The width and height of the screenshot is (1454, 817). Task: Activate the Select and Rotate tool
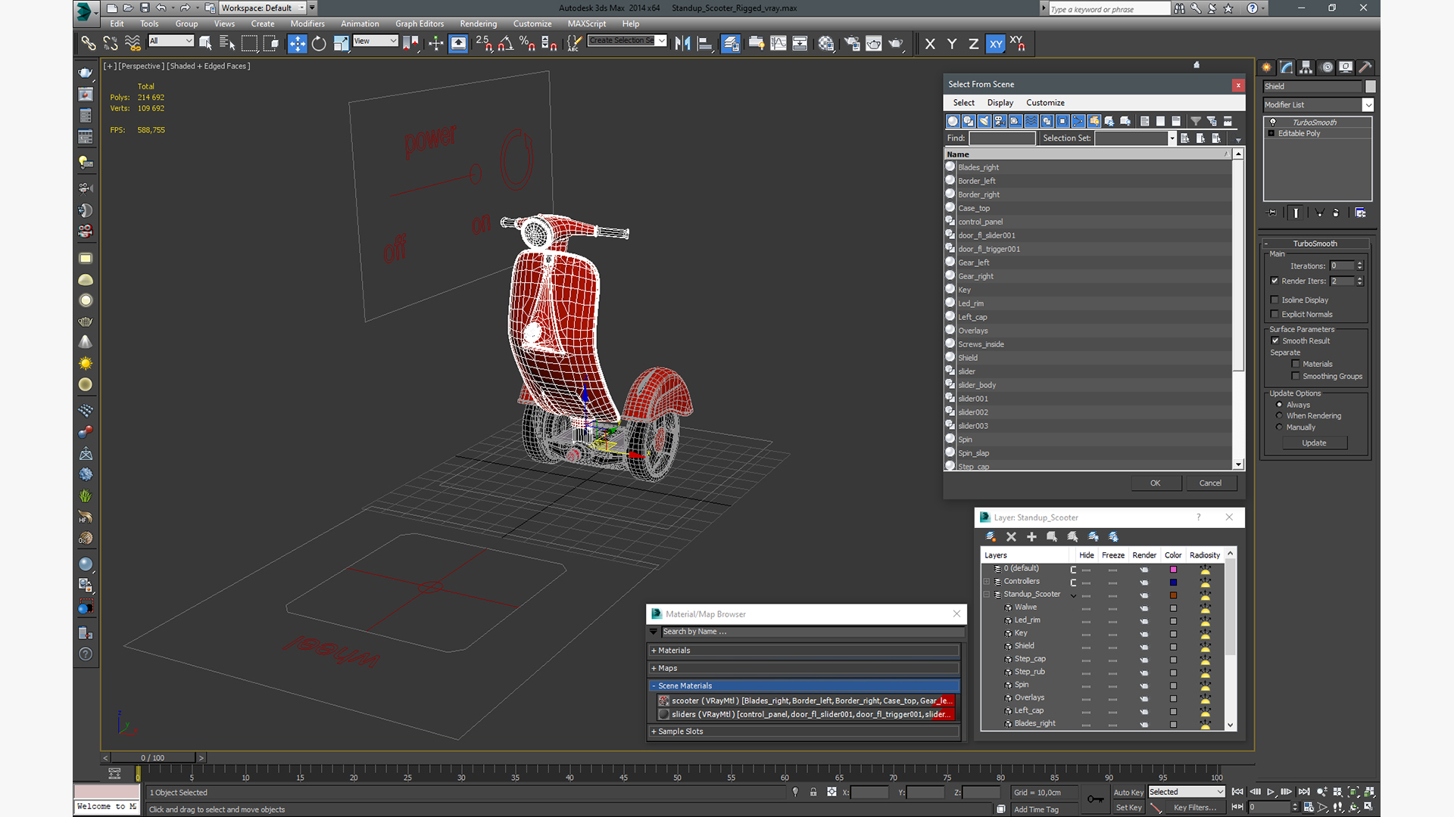pyautogui.click(x=319, y=44)
